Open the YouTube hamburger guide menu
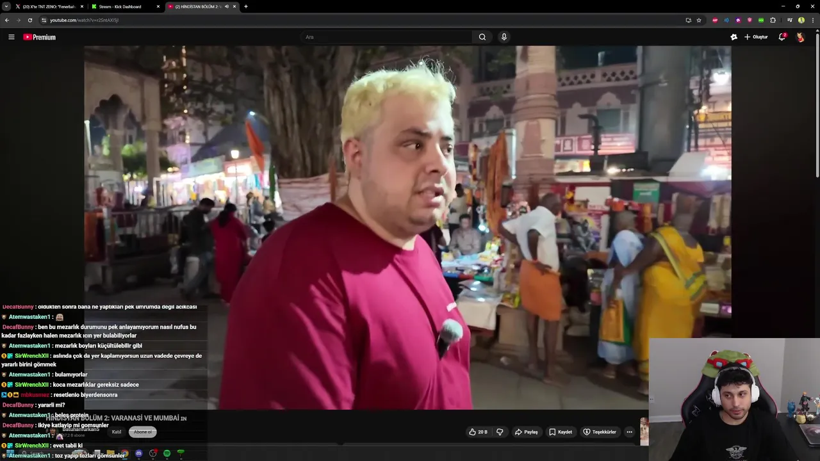 11,37
